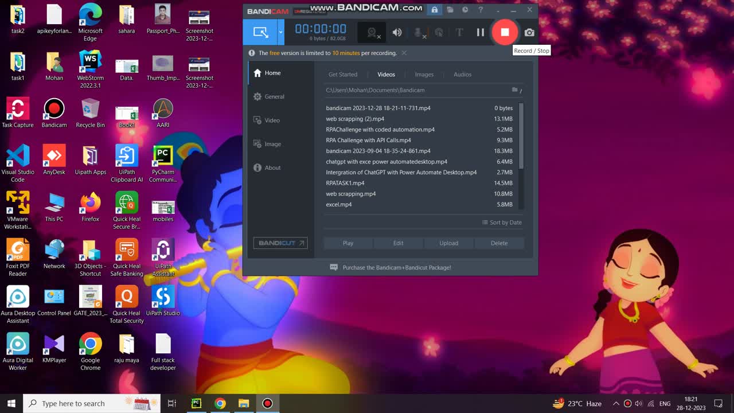
Task: Click the Windows Start button
Action: coord(11,403)
